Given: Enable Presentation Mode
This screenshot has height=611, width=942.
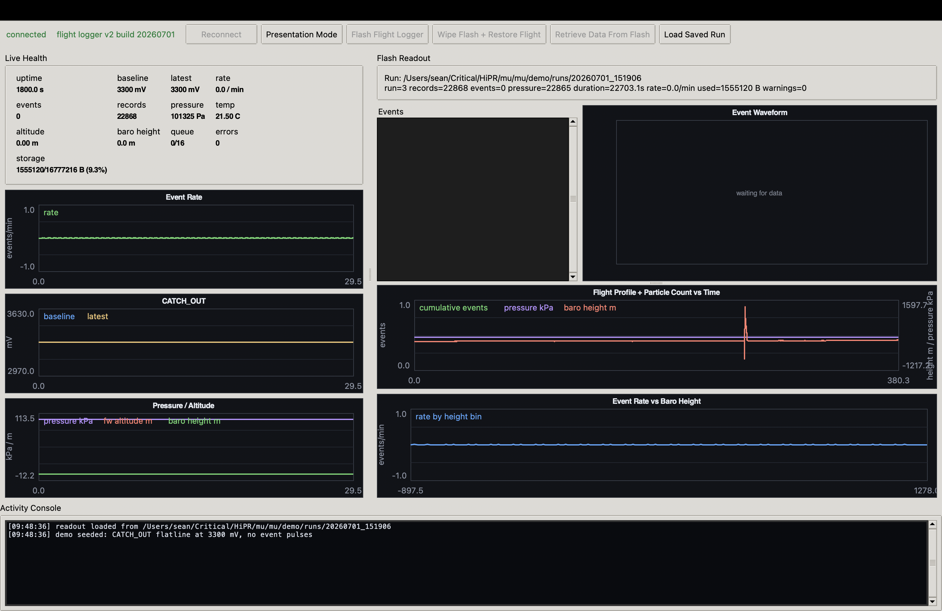Looking at the screenshot, I should 302,35.
